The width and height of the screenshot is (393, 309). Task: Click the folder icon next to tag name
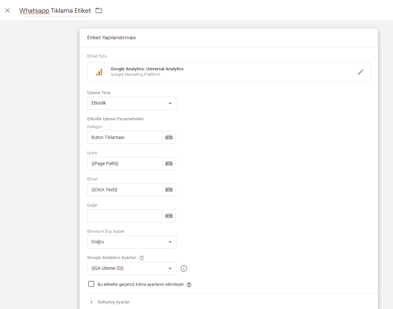(x=99, y=10)
